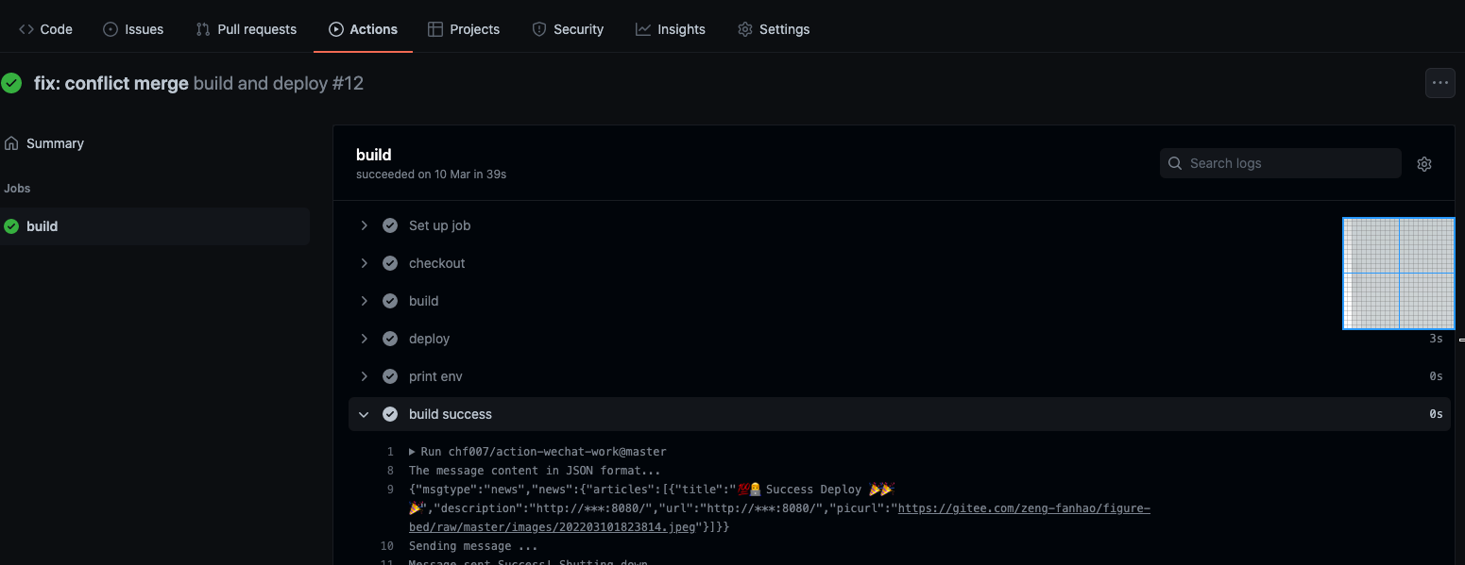1465x565 pixels.
Task: Switch to Pull requests tab
Action: click(x=247, y=29)
